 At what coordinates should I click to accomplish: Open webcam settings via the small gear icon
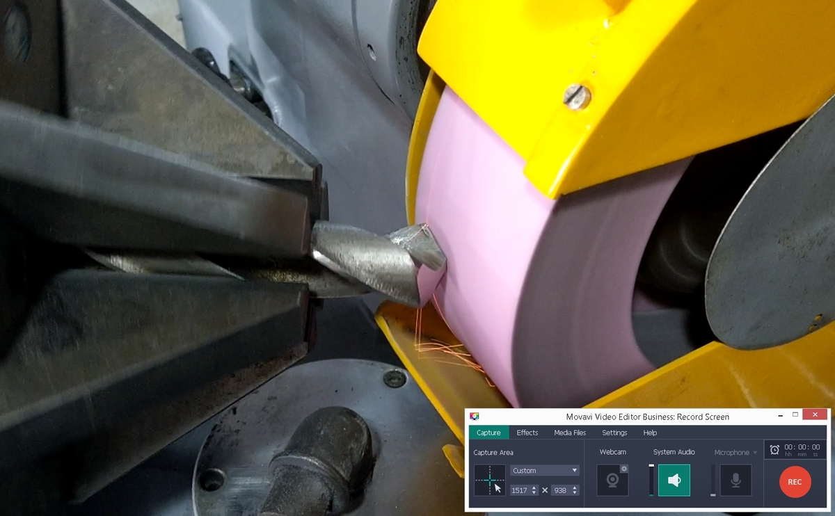click(624, 469)
